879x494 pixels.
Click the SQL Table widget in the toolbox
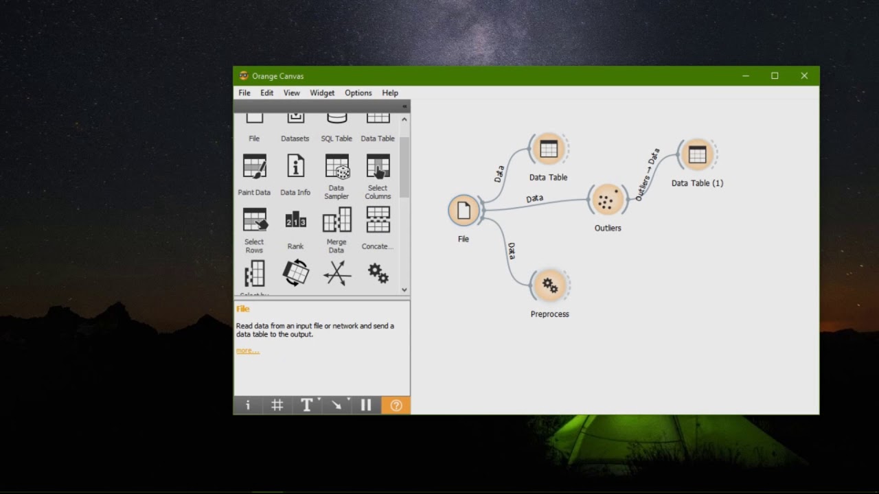(x=336, y=128)
